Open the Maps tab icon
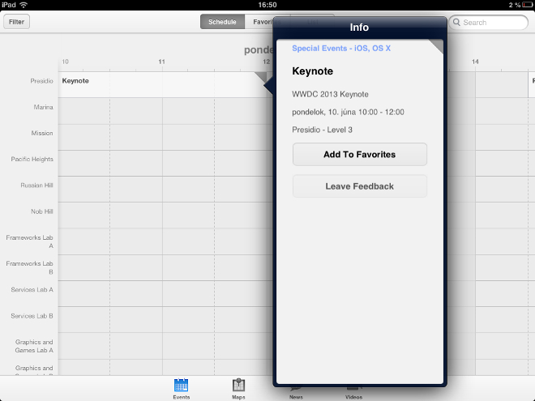 (x=238, y=386)
